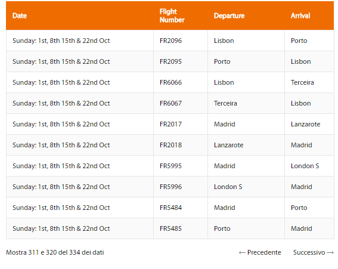Select flight number FR2018 cell
Viewport: 338px width, 269px height.
click(x=181, y=145)
